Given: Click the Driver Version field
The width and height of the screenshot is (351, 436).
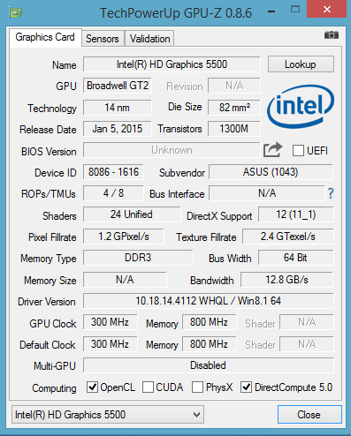Looking at the screenshot, I should coord(209,301).
